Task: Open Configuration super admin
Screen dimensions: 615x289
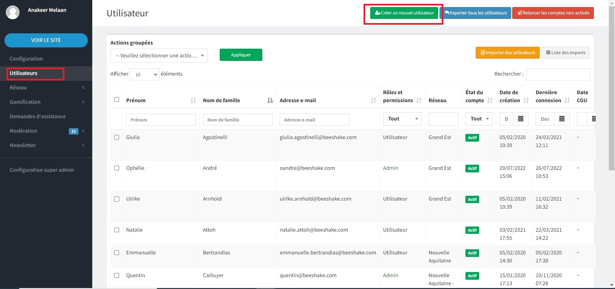Action: click(46, 170)
